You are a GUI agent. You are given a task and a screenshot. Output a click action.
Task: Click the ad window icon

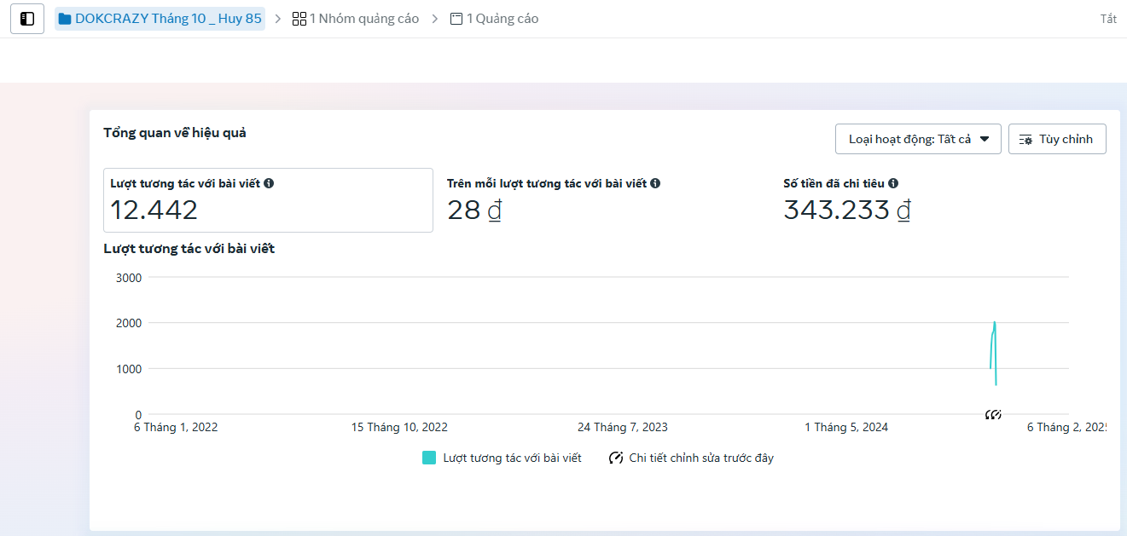pos(456,19)
